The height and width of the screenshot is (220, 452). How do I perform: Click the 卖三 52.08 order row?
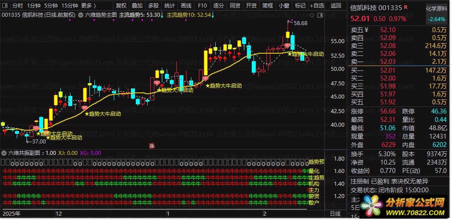tap(399, 46)
